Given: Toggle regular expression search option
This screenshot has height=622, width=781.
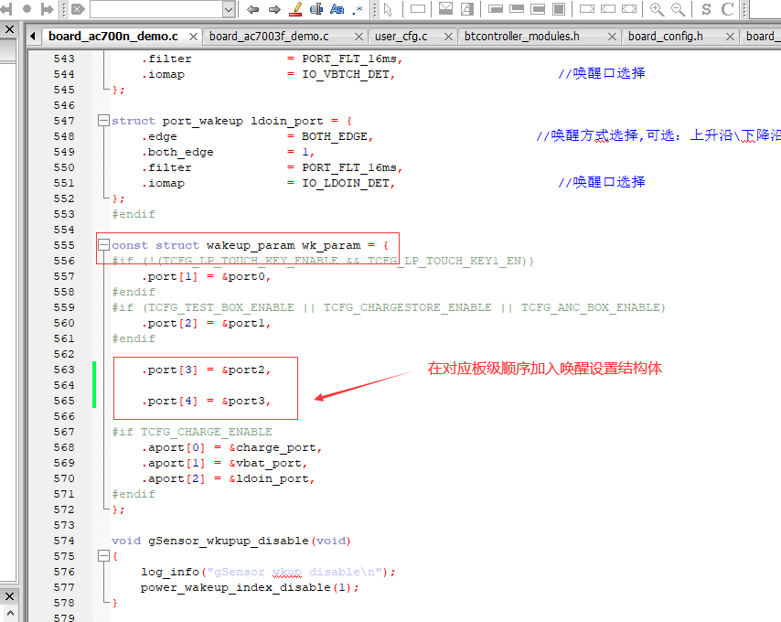Looking at the screenshot, I should pos(358,9).
